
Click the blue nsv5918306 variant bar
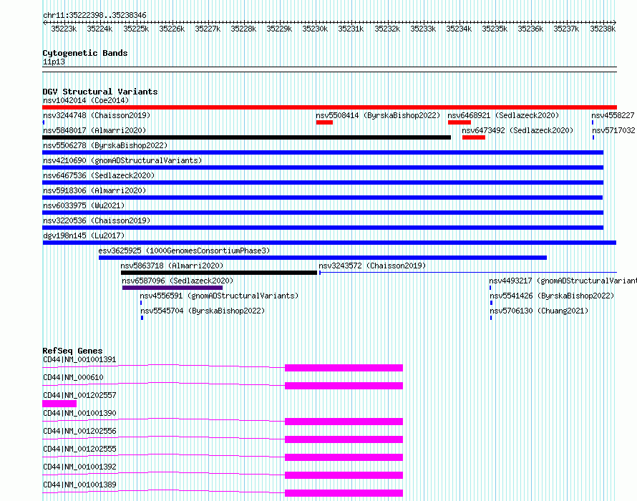pyautogui.click(x=322, y=198)
